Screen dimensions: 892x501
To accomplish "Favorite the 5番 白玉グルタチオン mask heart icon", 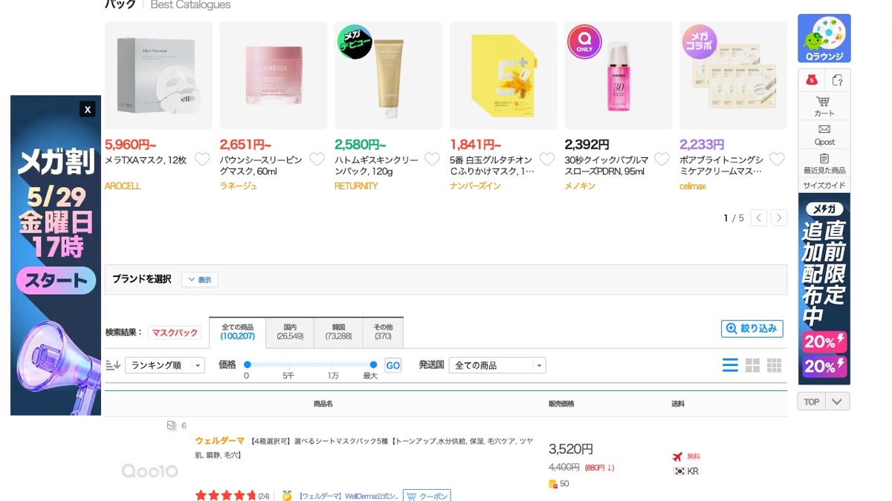I will [x=547, y=159].
